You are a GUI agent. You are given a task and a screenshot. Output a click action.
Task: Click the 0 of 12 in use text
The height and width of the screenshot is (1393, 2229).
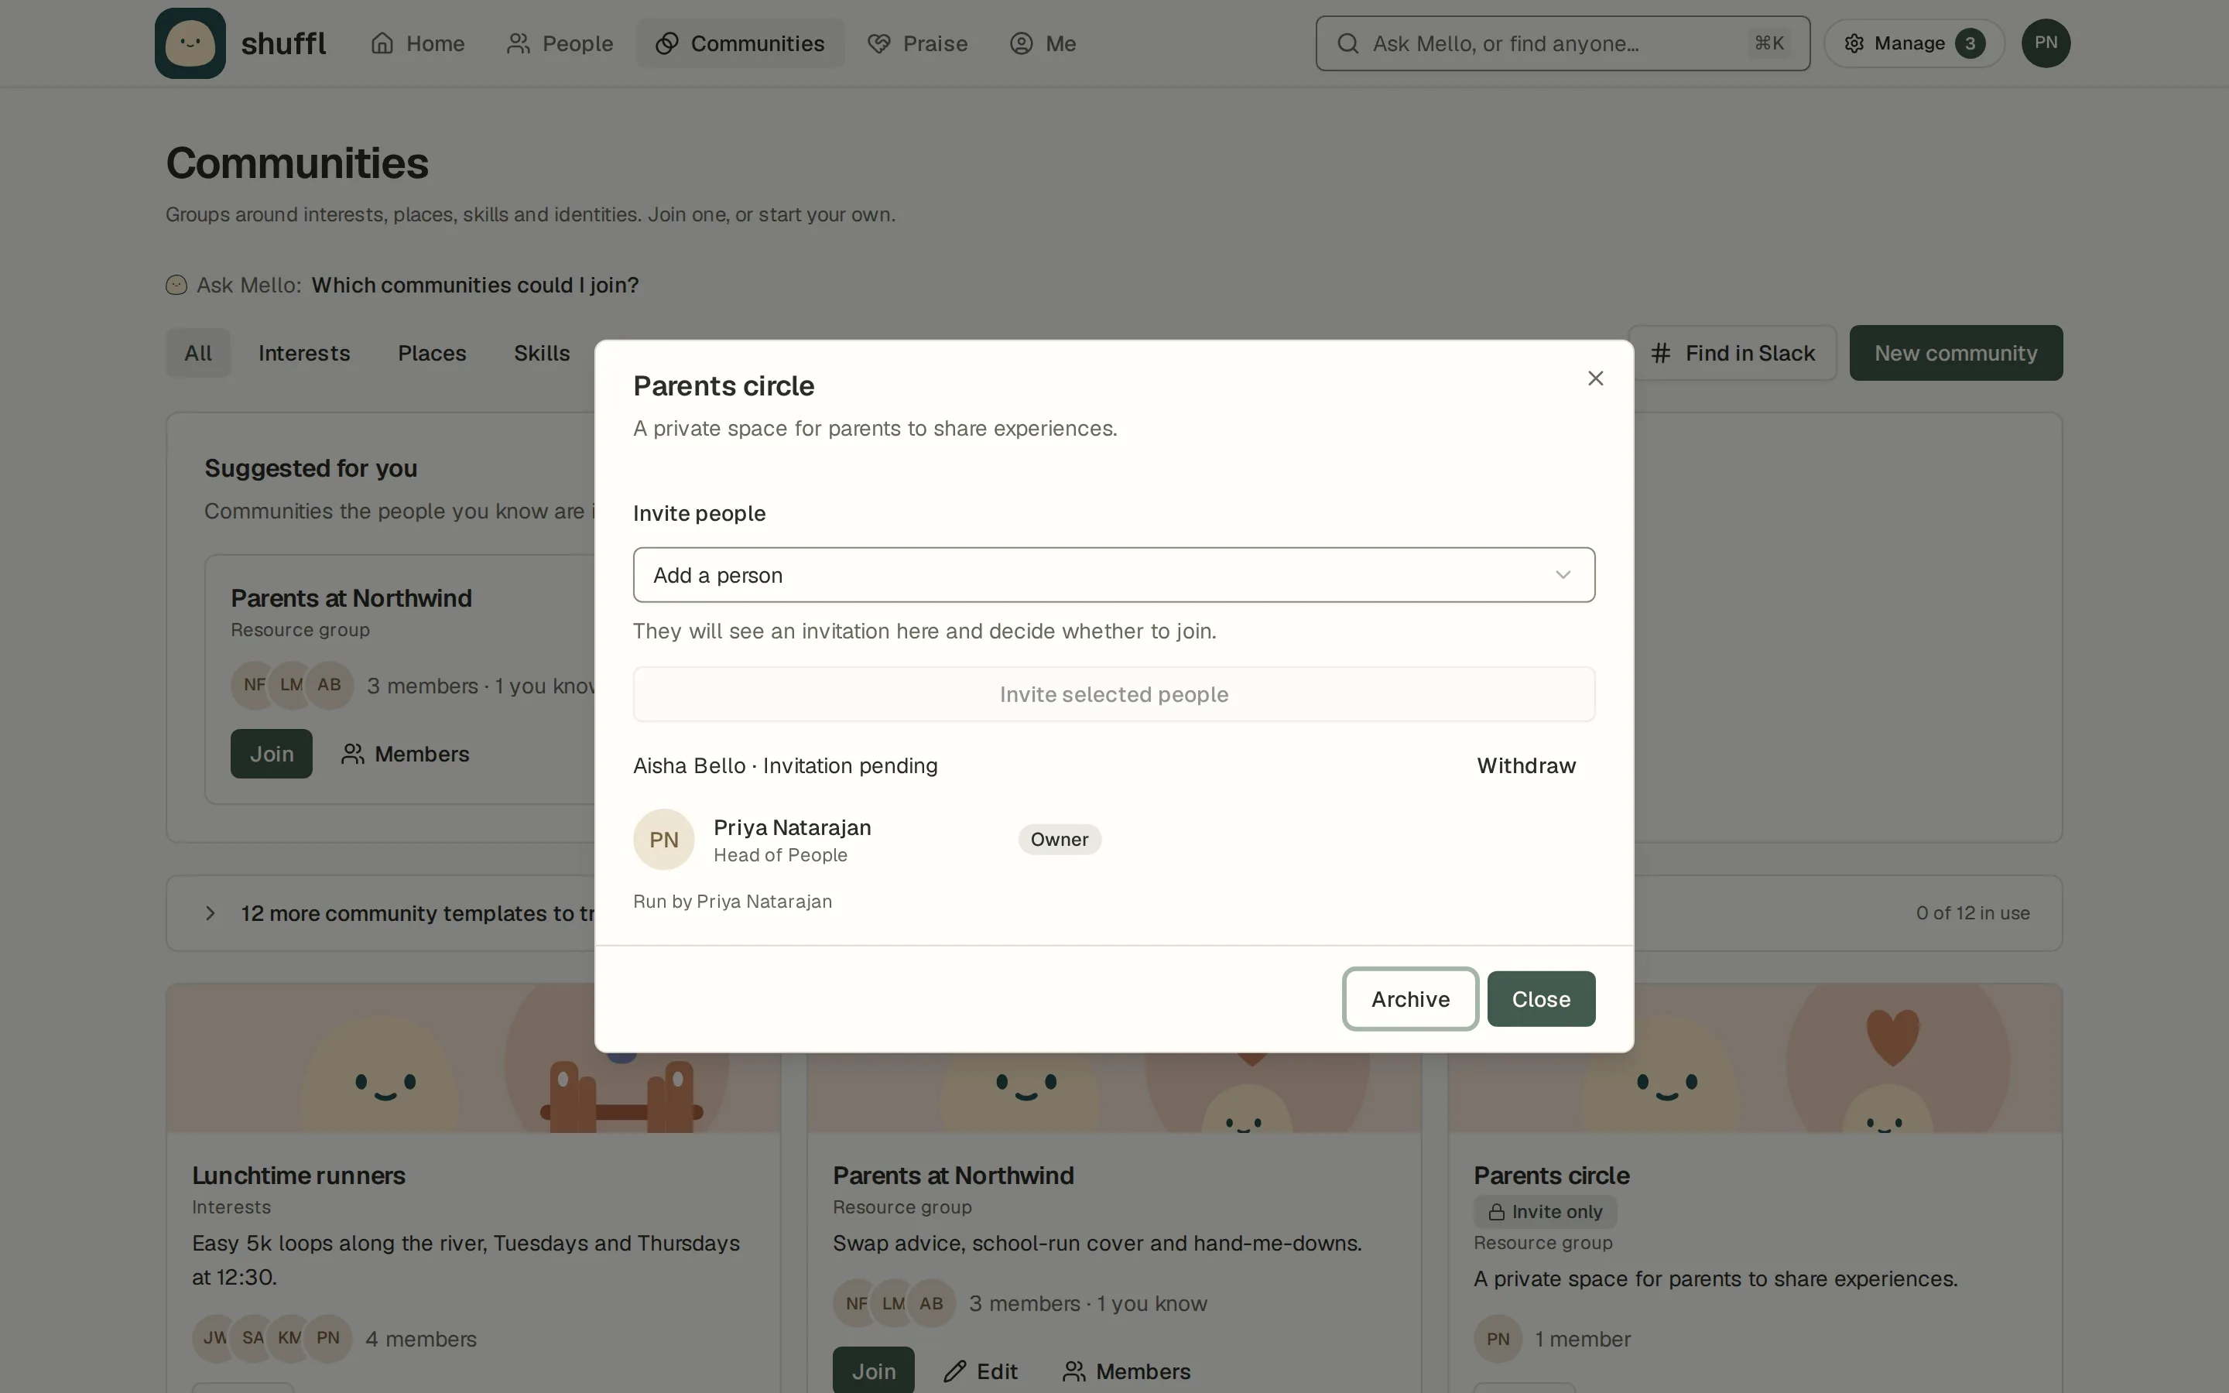tap(1972, 913)
